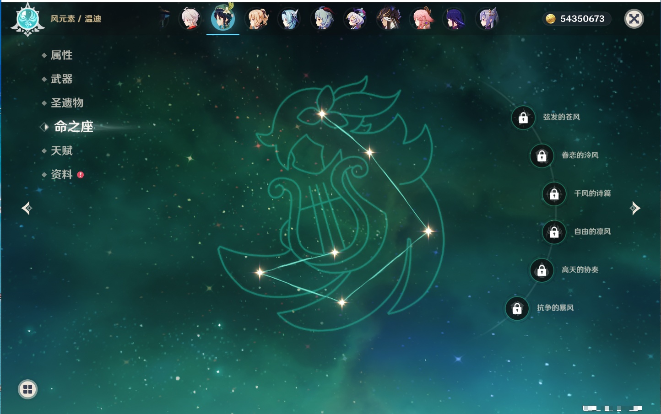Choose Eula's light-blue-haired portrait

click(x=289, y=19)
